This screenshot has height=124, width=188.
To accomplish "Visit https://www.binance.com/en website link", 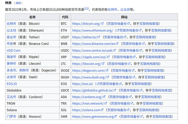I will point(95,44).
